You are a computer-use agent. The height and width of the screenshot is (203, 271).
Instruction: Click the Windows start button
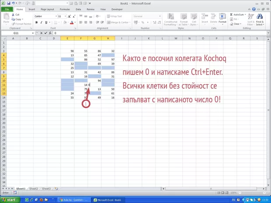click(x=10, y=200)
